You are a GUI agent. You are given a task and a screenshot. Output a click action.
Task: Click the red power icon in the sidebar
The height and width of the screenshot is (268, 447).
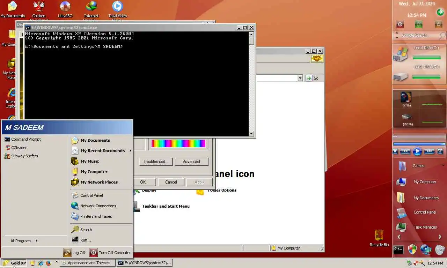400,24
